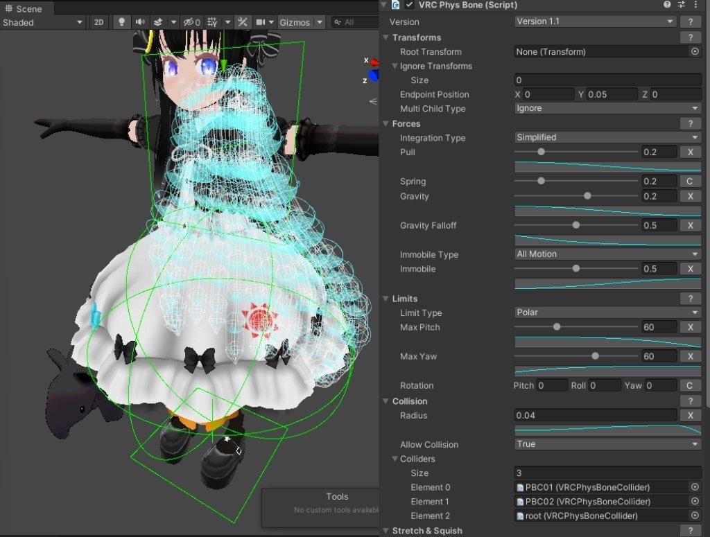The image size is (710, 537).
Task: Click the effects visibility icon in Scene toolbar
Action: (x=157, y=21)
